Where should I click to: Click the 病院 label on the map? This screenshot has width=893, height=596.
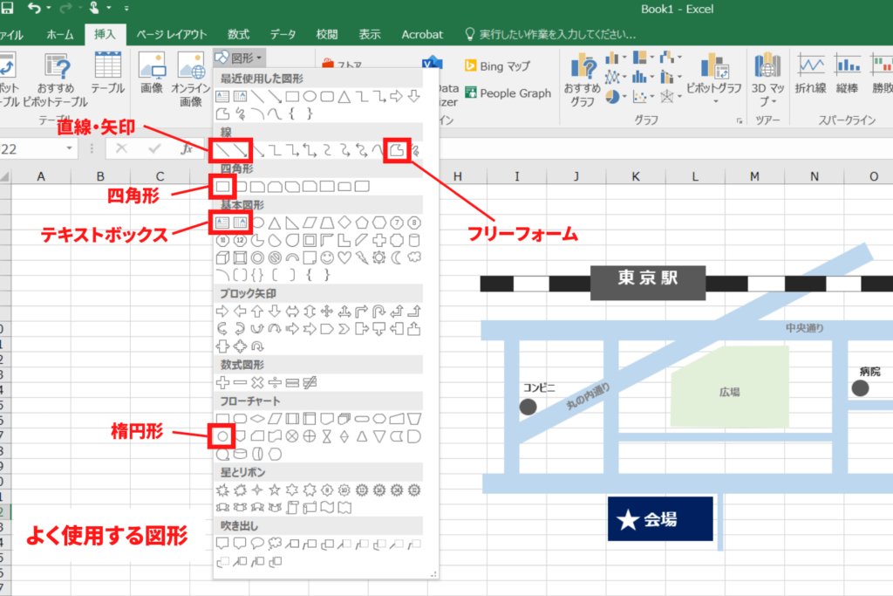click(x=869, y=372)
